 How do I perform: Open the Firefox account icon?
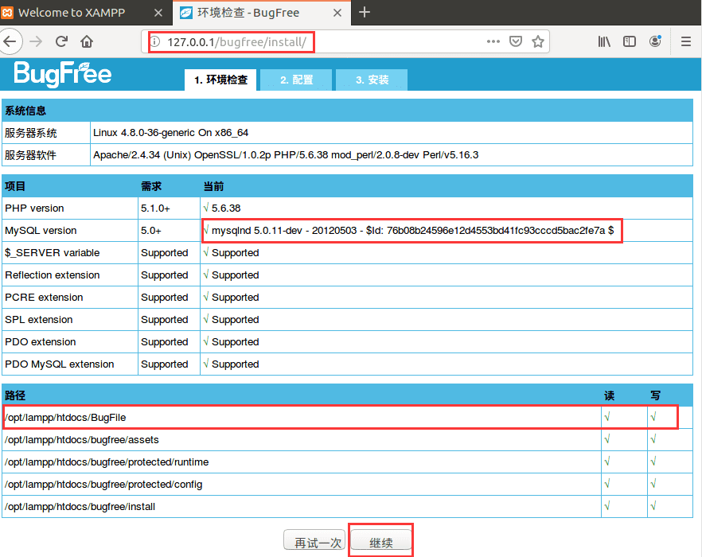(x=656, y=41)
